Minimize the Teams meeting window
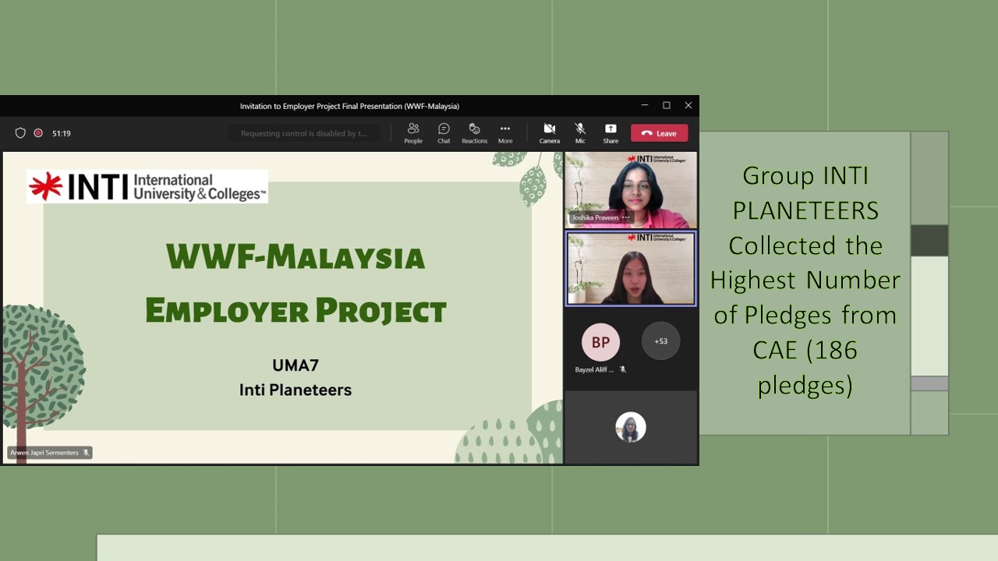This screenshot has height=561, width=998. (x=644, y=105)
